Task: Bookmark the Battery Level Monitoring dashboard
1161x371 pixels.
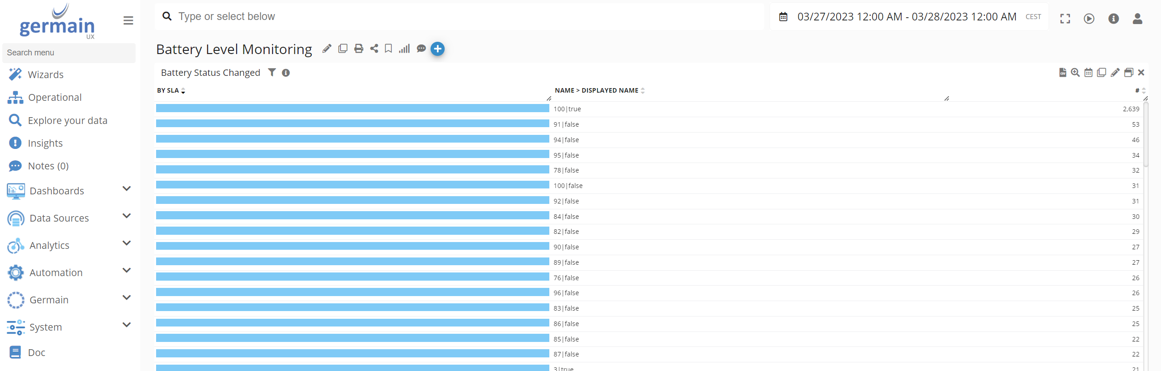Action: click(x=388, y=49)
